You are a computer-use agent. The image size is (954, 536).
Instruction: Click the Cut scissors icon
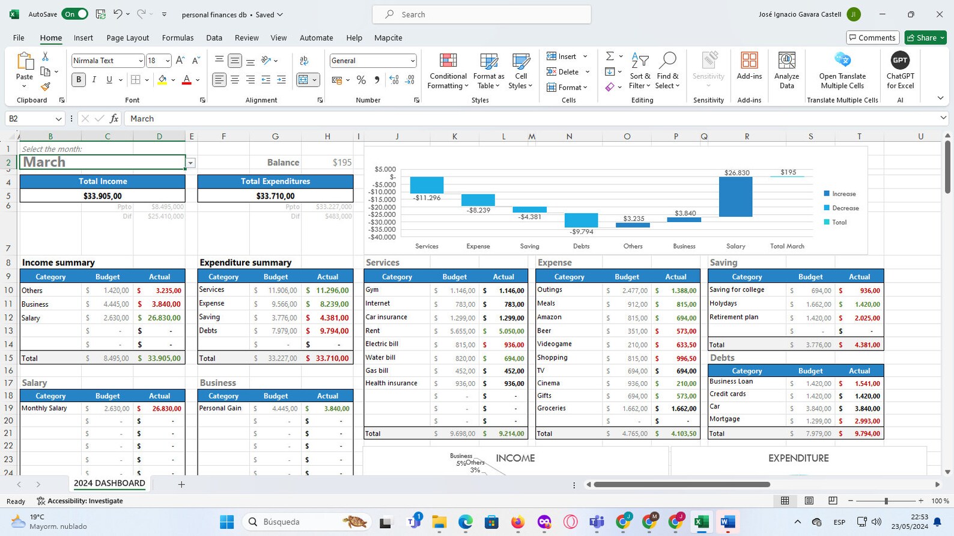point(45,56)
